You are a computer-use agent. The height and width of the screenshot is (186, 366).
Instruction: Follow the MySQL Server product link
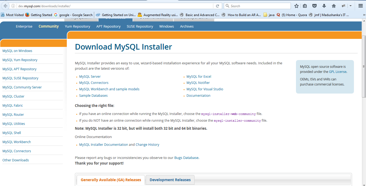[90, 77]
